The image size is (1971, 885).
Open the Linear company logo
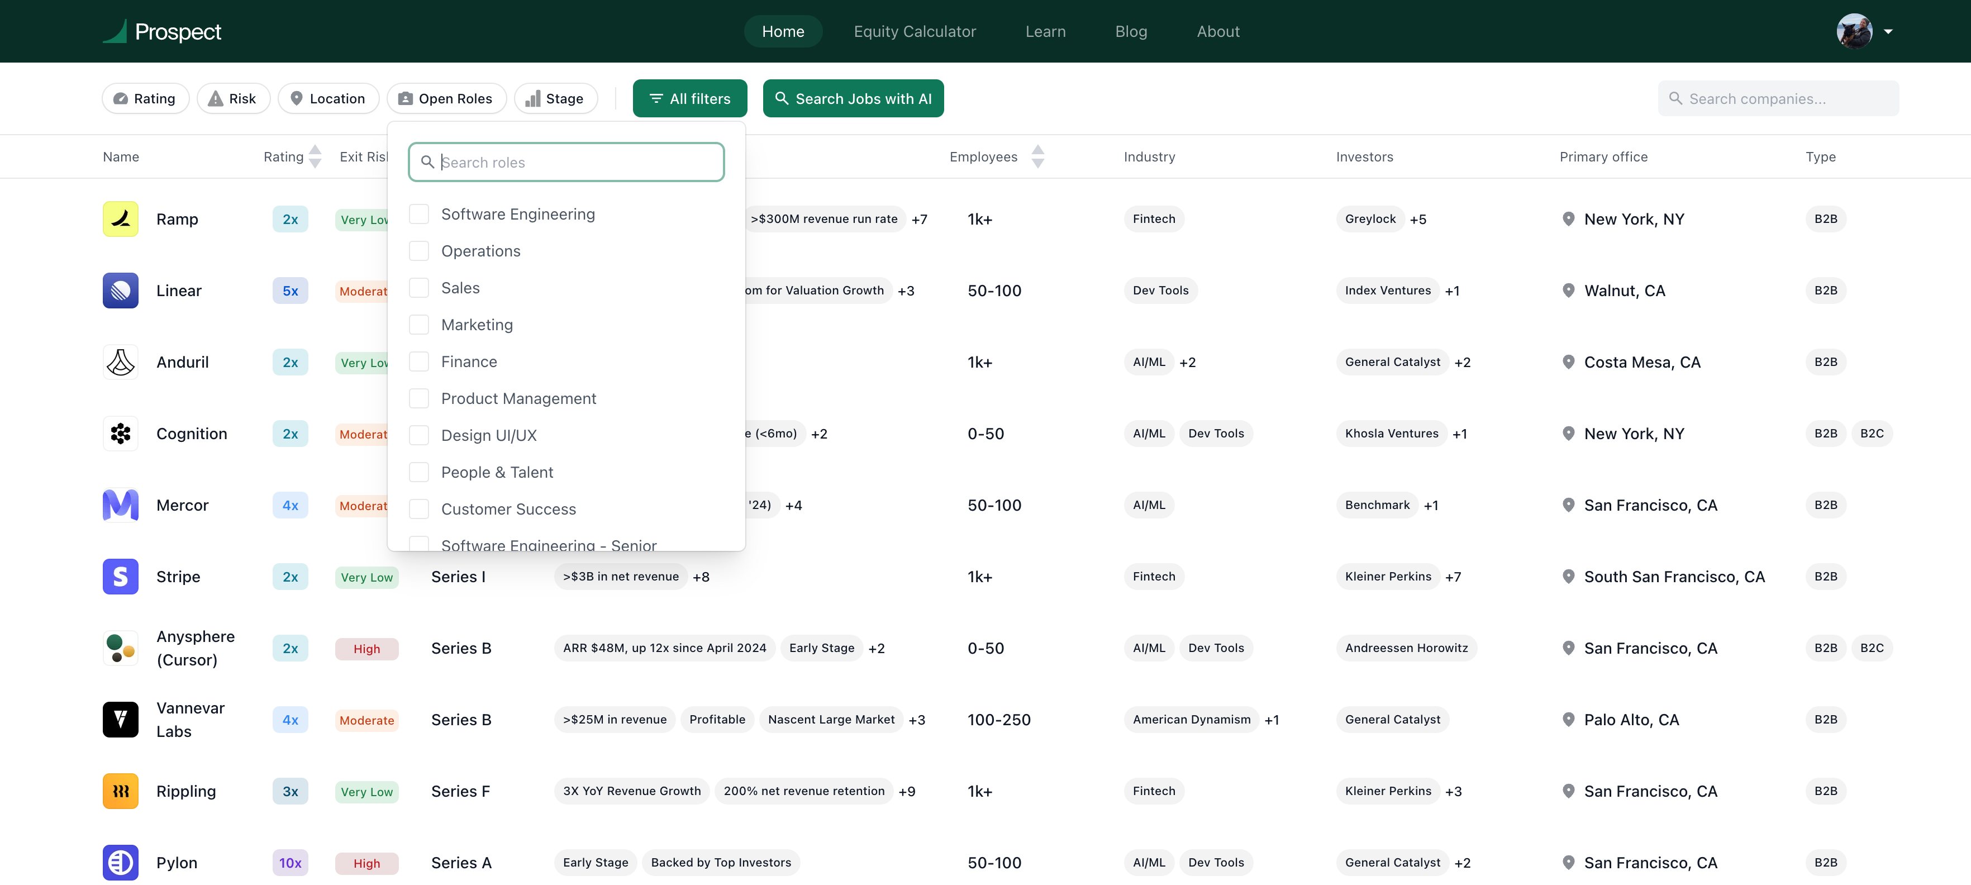click(120, 291)
